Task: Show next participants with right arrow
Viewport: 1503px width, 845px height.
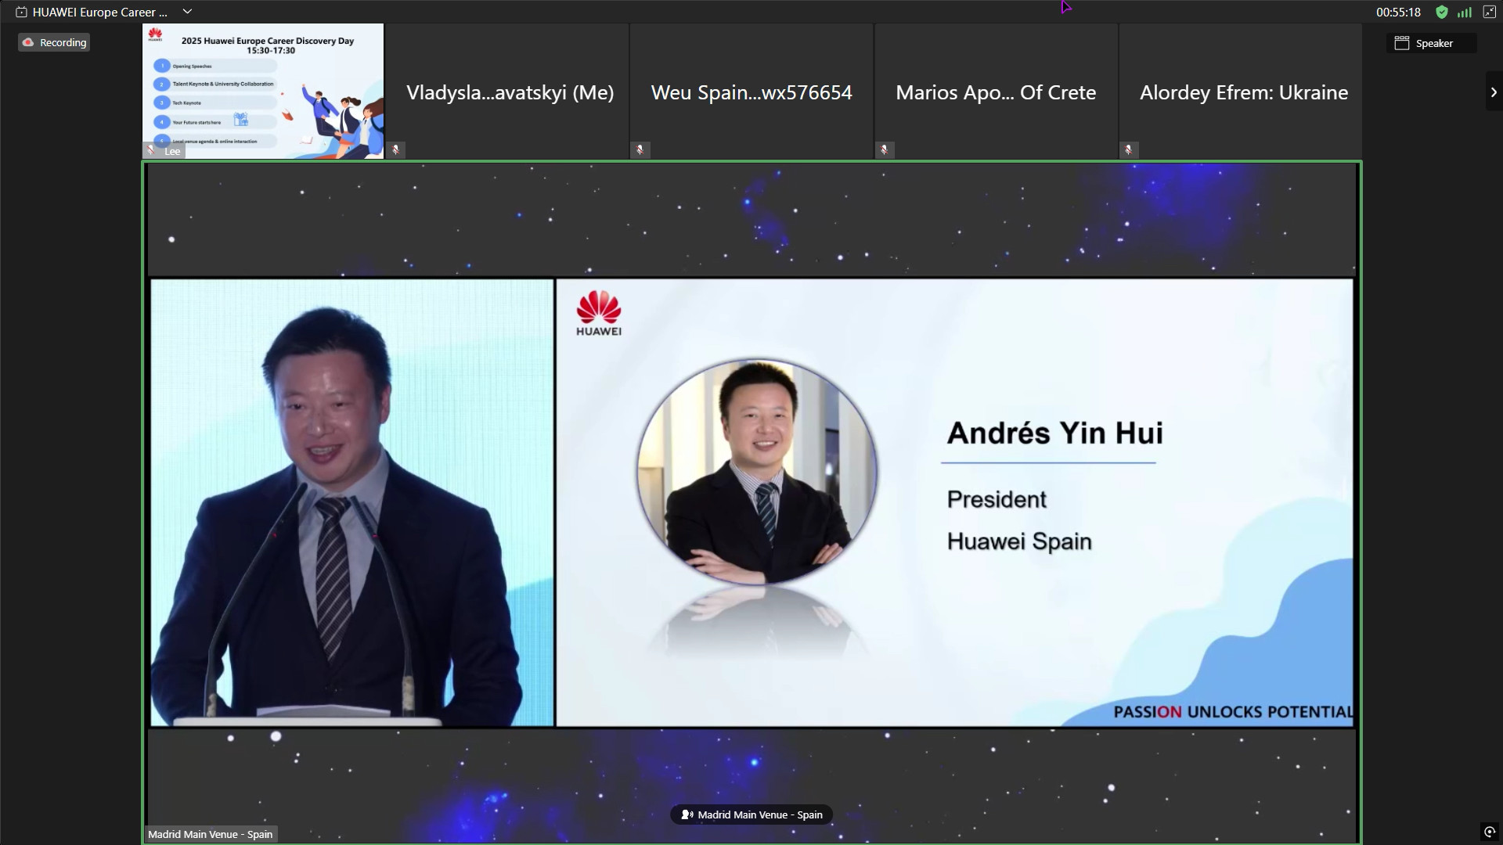Action: pyautogui.click(x=1494, y=92)
